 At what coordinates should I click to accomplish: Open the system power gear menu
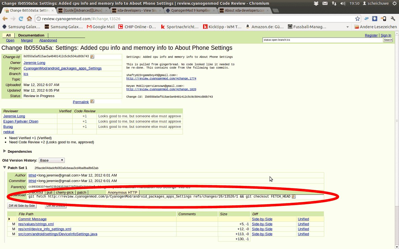click(x=395, y=3)
